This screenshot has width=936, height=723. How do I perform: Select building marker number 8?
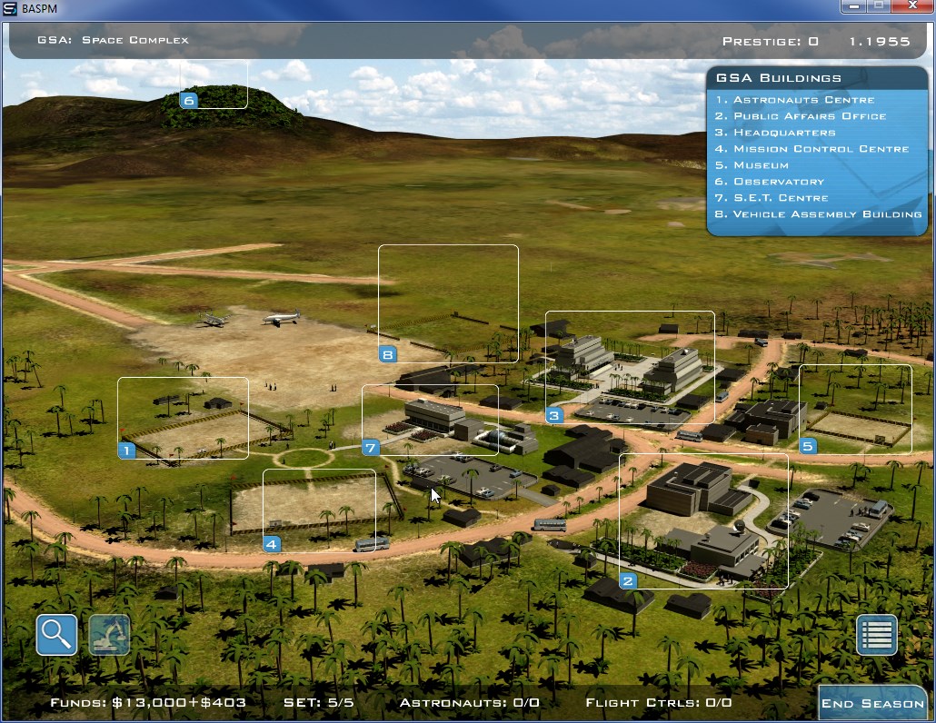[387, 354]
